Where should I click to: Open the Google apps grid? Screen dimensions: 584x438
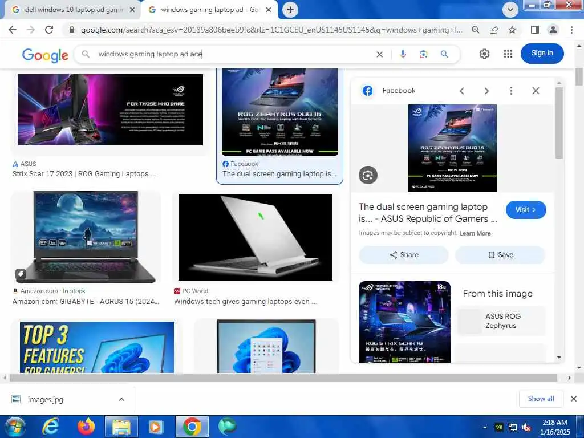508,54
